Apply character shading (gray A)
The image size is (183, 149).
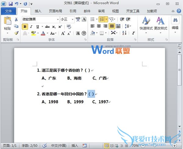pos(78,33)
